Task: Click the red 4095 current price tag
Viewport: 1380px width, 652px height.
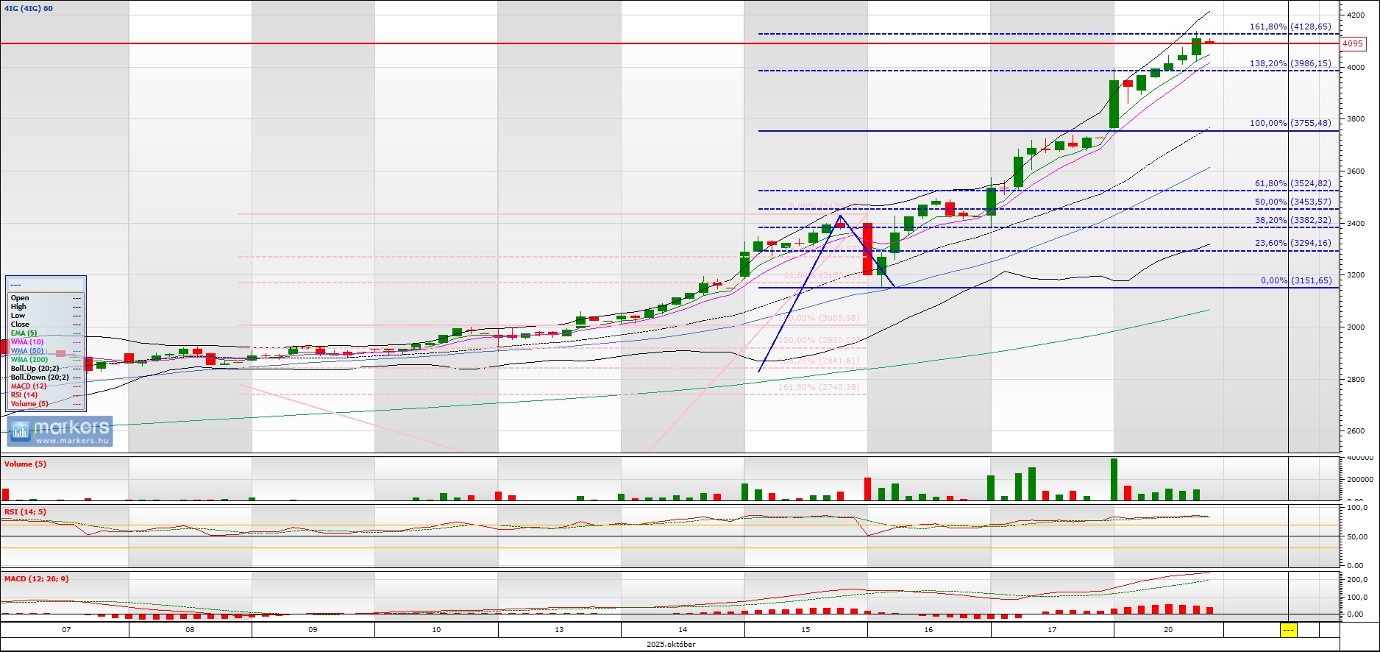Action: coord(1352,43)
